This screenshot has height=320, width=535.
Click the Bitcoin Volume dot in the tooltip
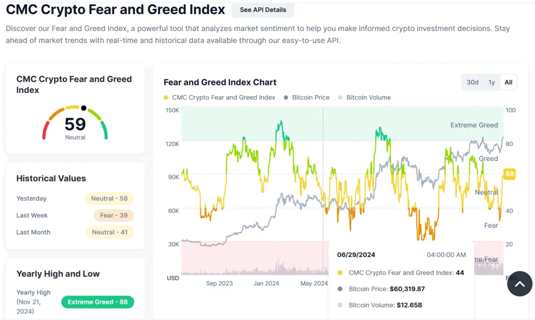[341, 305]
